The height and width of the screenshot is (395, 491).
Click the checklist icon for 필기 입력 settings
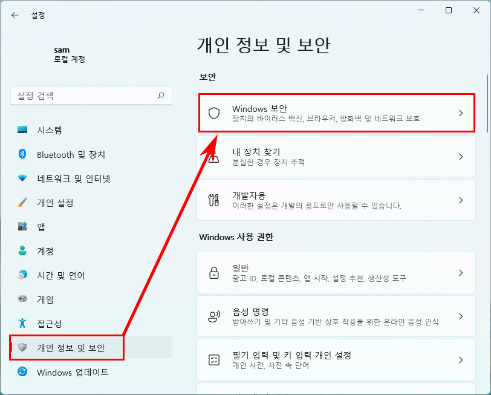[x=214, y=359]
